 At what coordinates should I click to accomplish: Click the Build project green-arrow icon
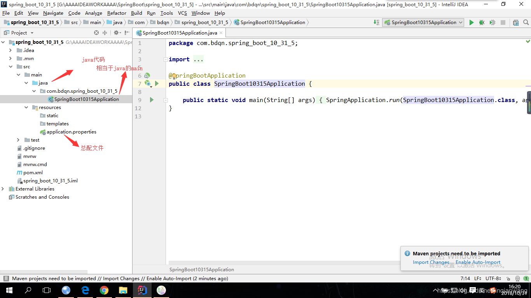click(376, 23)
